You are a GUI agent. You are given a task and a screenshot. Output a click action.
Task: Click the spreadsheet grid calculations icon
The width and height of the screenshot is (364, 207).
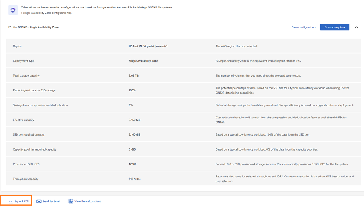point(71,201)
